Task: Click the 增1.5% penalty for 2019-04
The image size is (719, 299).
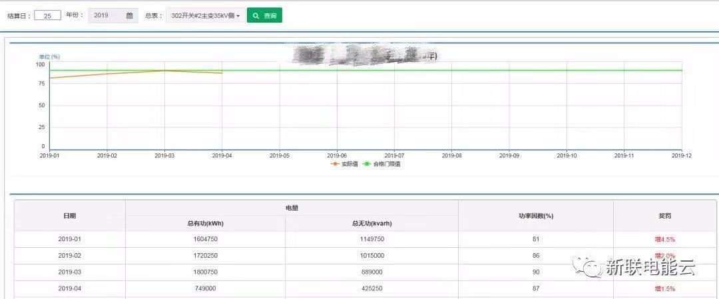Action: [664, 288]
